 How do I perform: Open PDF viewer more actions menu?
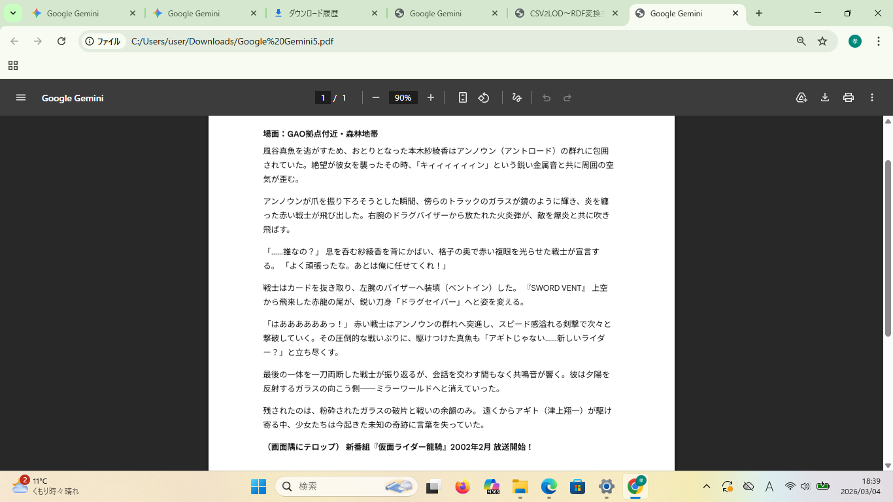[x=872, y=97]
